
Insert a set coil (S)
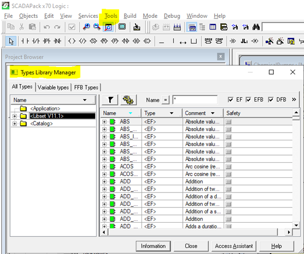click(x=93, y=41)
